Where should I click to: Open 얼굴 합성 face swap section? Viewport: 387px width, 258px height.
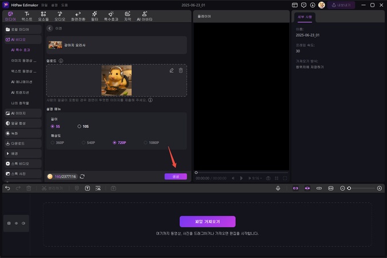point(23,123)
